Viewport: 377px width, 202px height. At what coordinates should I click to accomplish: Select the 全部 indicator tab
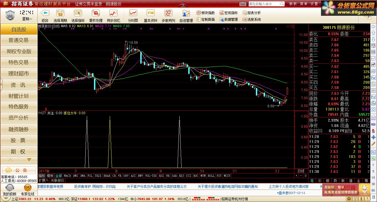[x=58, y=176]
